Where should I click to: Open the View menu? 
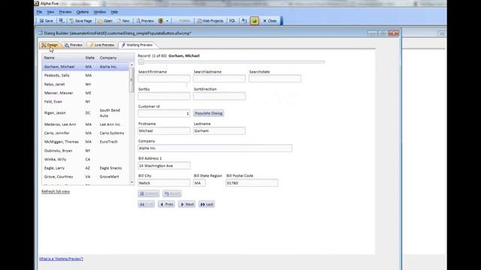click(x=50, y=12)
